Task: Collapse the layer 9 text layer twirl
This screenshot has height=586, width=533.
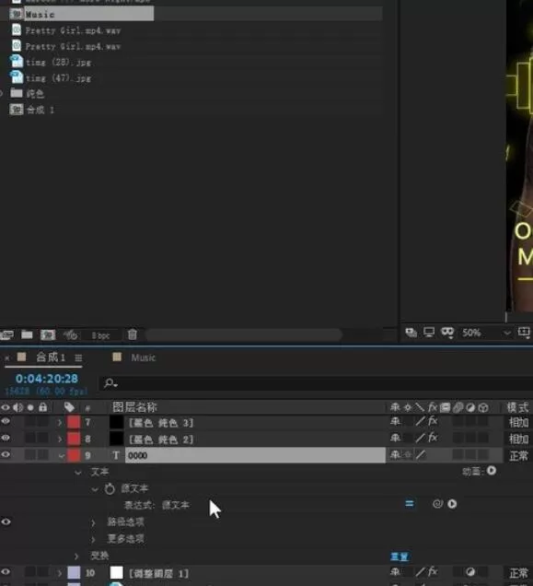Action: (x=62, y=455)
